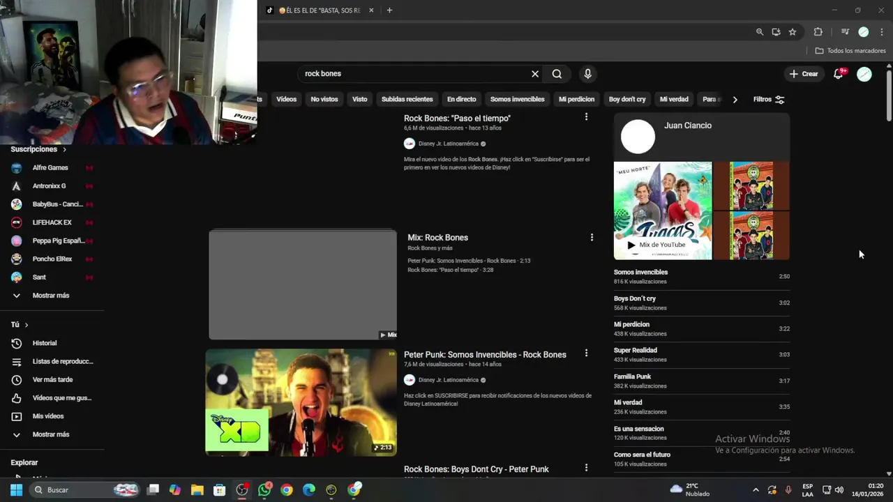Screen dimensions: 893x502
Task: Start voice search with the microphone icon
Action: pos(587,74)
